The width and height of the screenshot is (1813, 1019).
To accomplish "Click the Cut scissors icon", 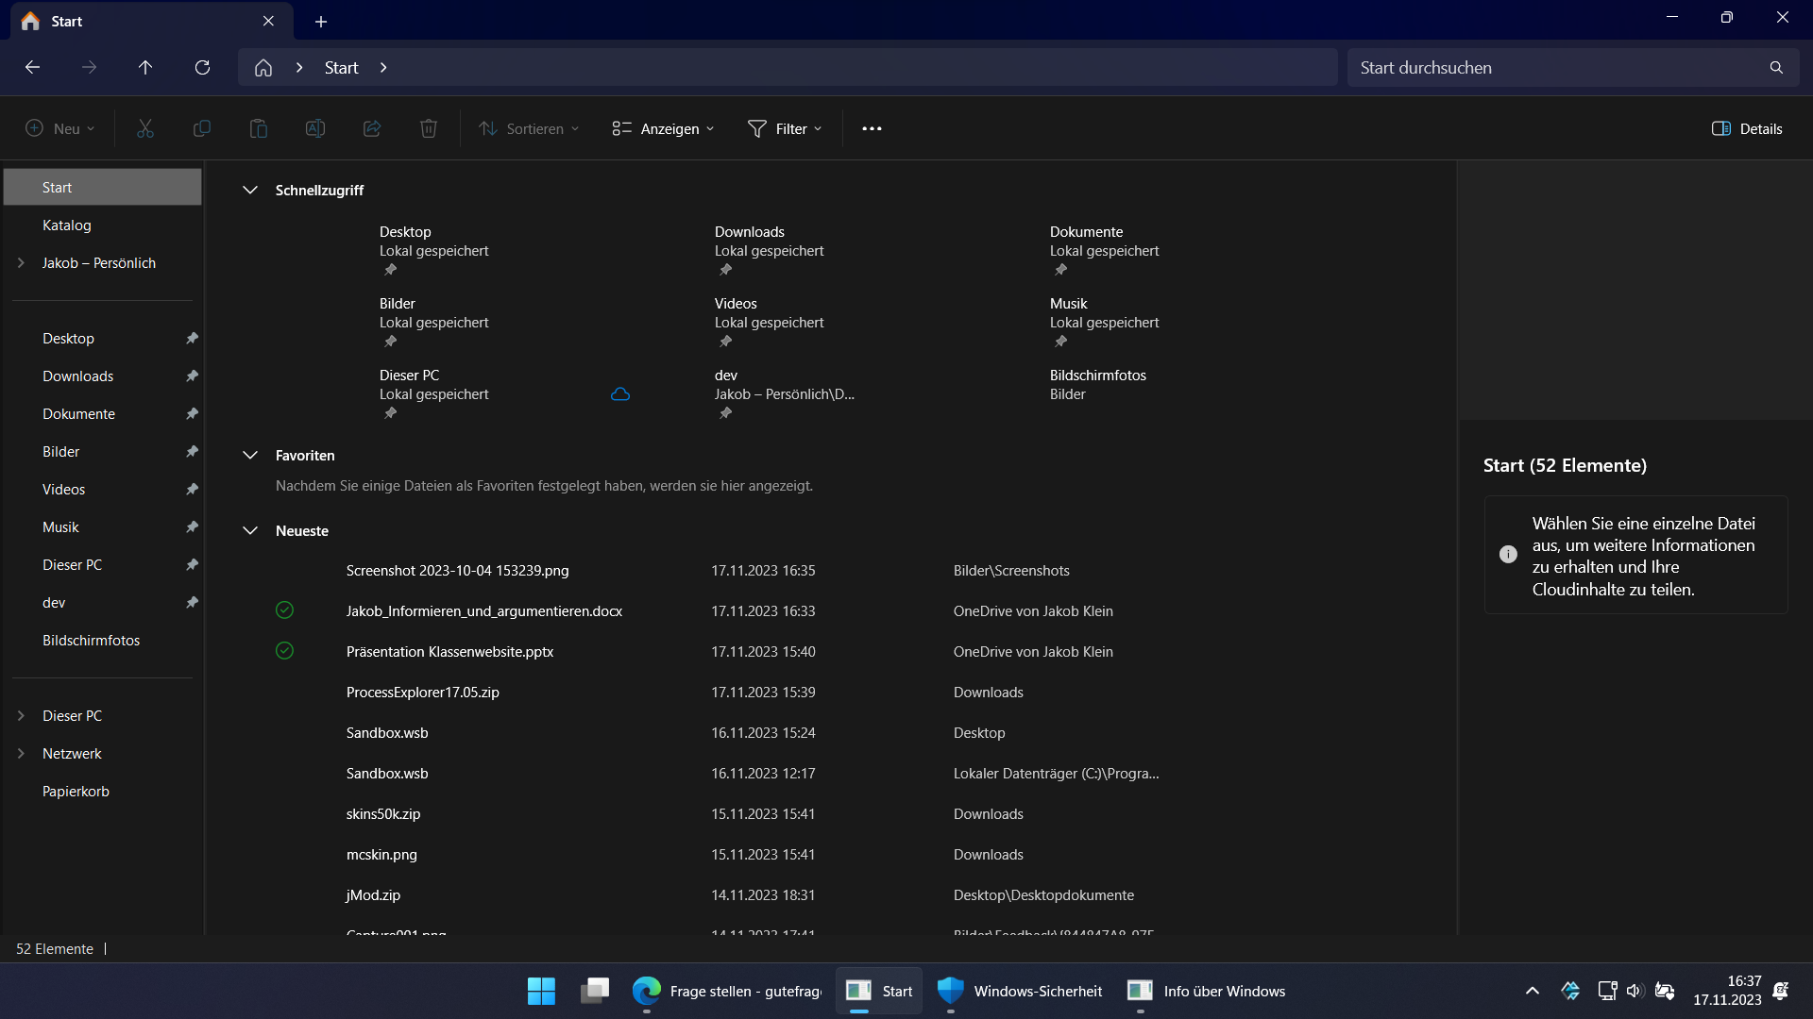I will pos(144,128).
